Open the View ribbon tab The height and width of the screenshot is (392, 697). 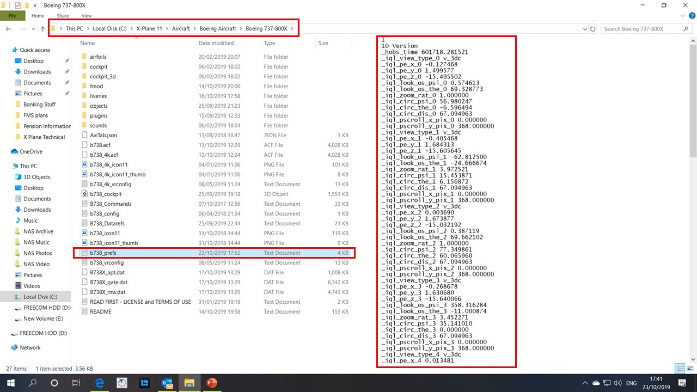click(87, 16)
